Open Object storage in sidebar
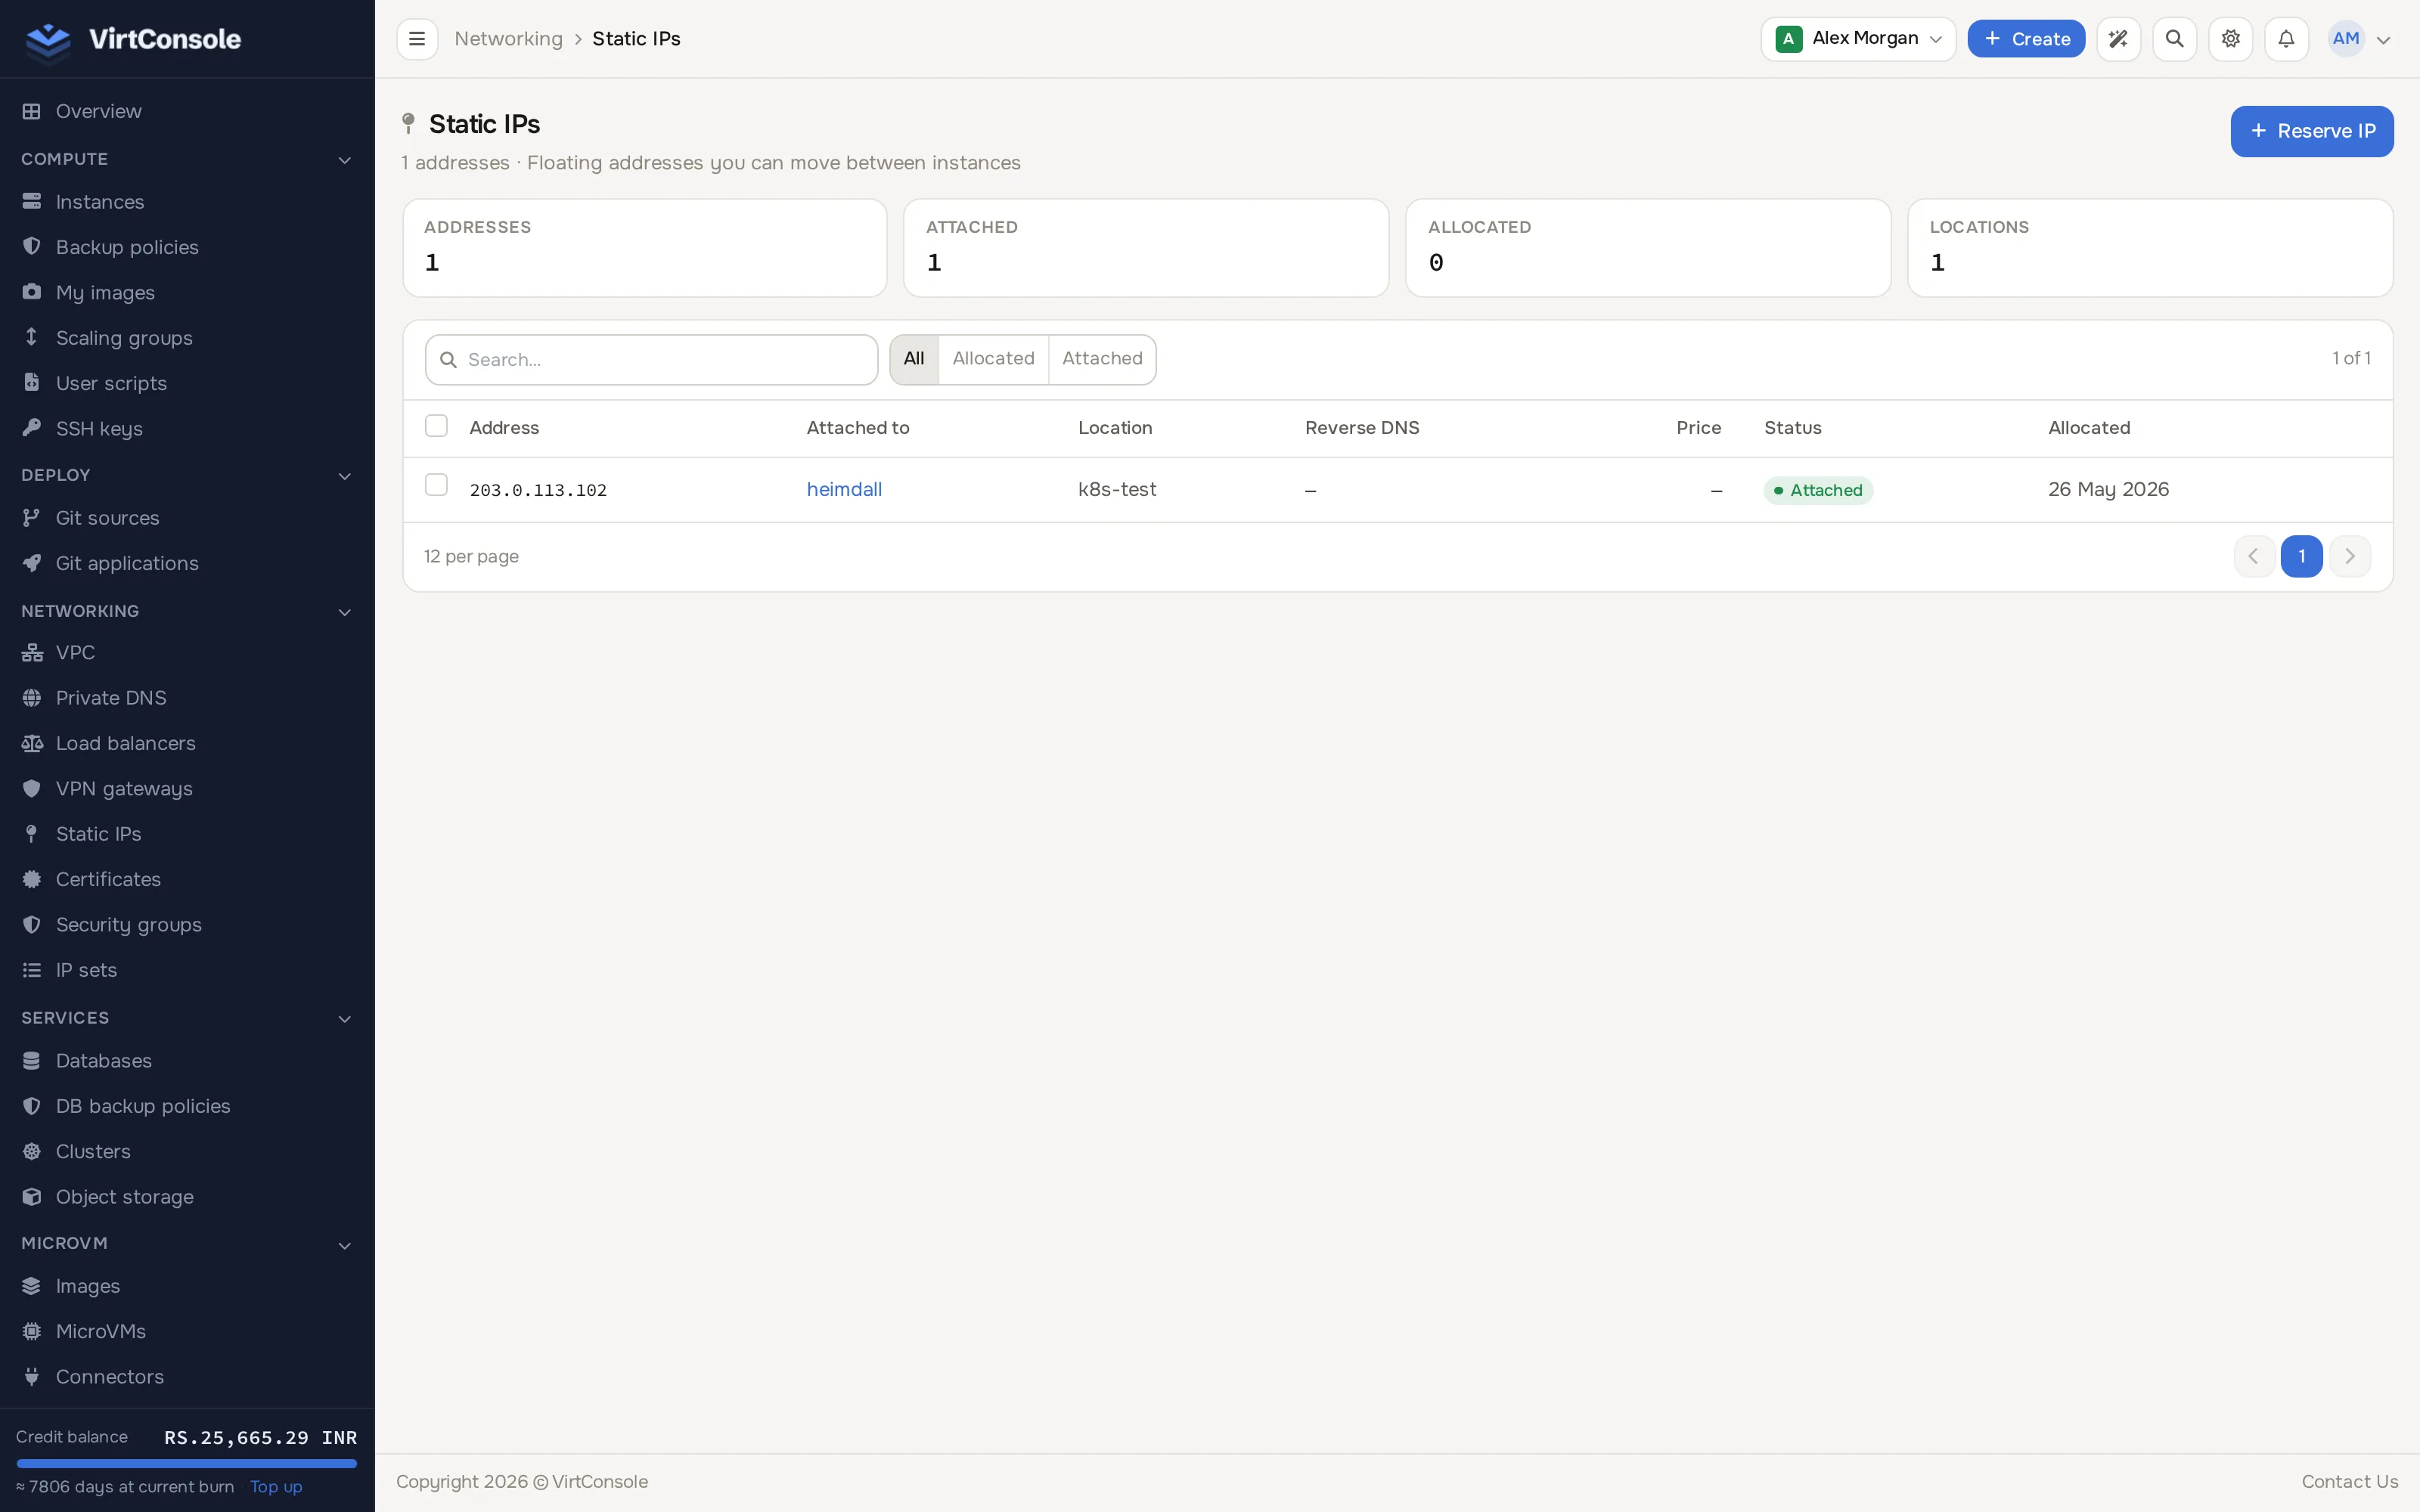Screen dimensions: 2420x1512 187,1197
